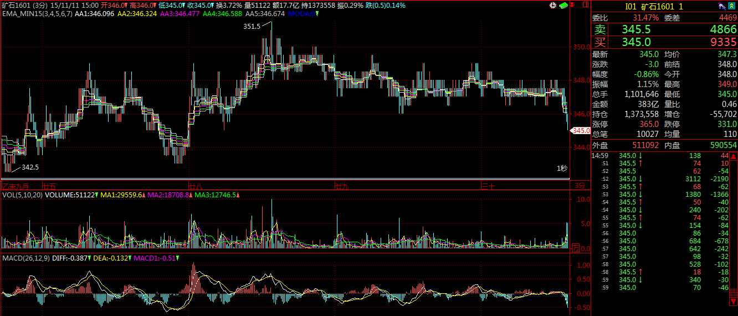738x316 pixels.
Task: Click the 345.0 current price marker on axis
Action: (581, 131)
